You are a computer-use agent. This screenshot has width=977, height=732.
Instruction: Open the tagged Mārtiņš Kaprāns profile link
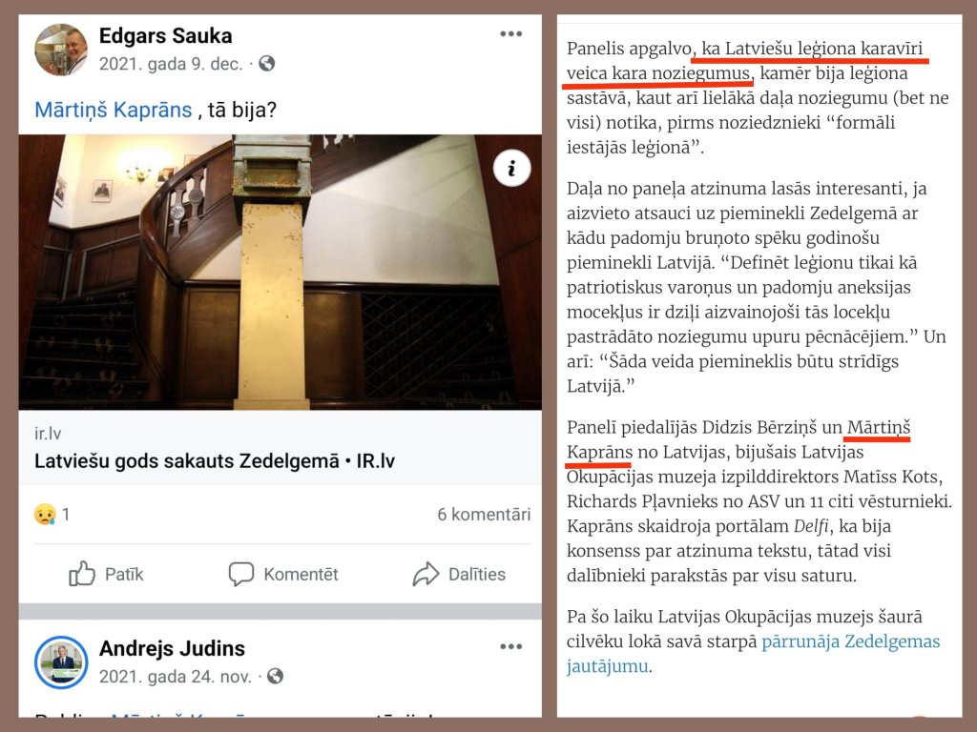pyautogui.click(x=113, y=110)
